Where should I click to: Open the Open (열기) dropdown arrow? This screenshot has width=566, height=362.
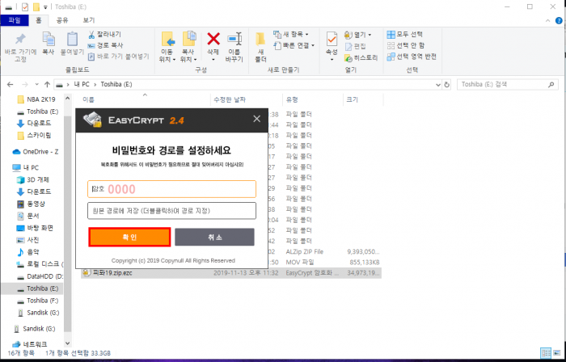(x=370, y=35)
